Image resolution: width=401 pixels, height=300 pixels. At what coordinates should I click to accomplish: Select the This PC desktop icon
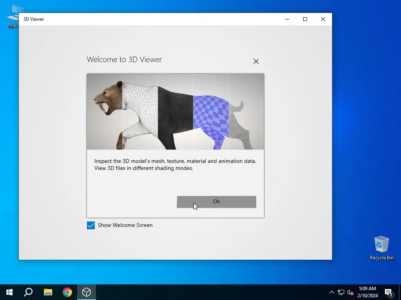pyautogui.click(x=13, y=16)
